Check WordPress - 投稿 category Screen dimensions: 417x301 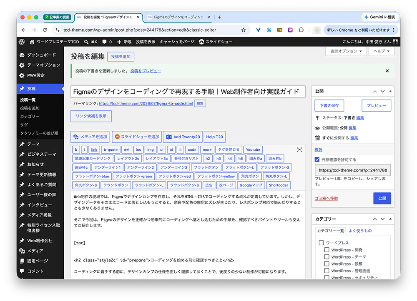(x=327, y=264)
